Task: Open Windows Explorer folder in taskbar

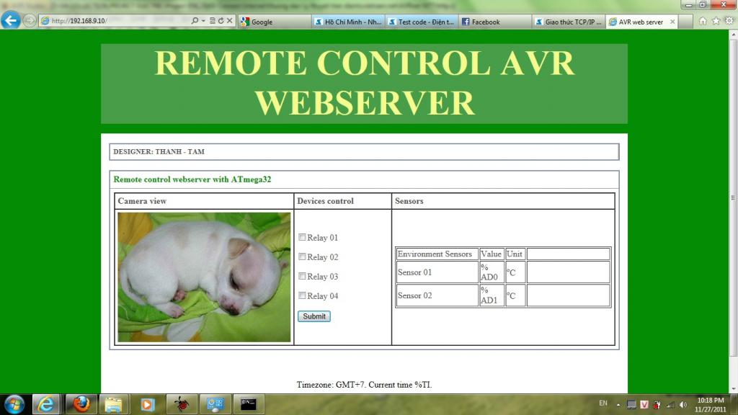Action: [x=113, y=404]
